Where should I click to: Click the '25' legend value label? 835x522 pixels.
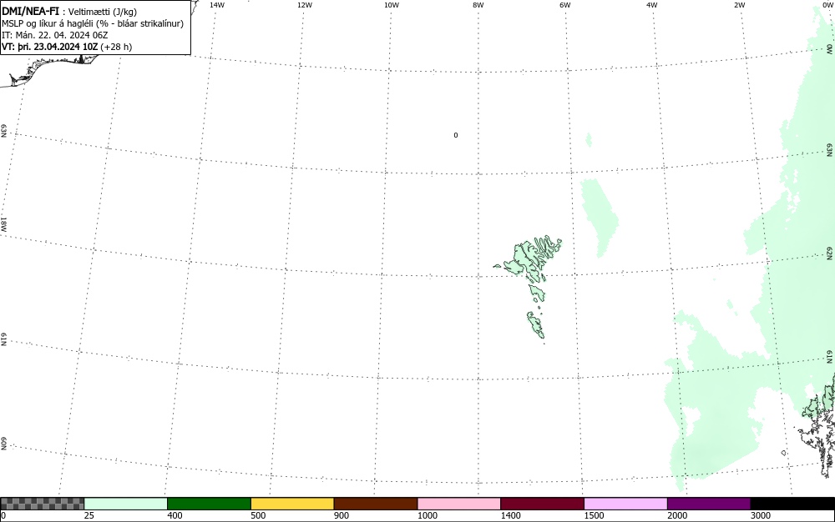coord(89,515)
